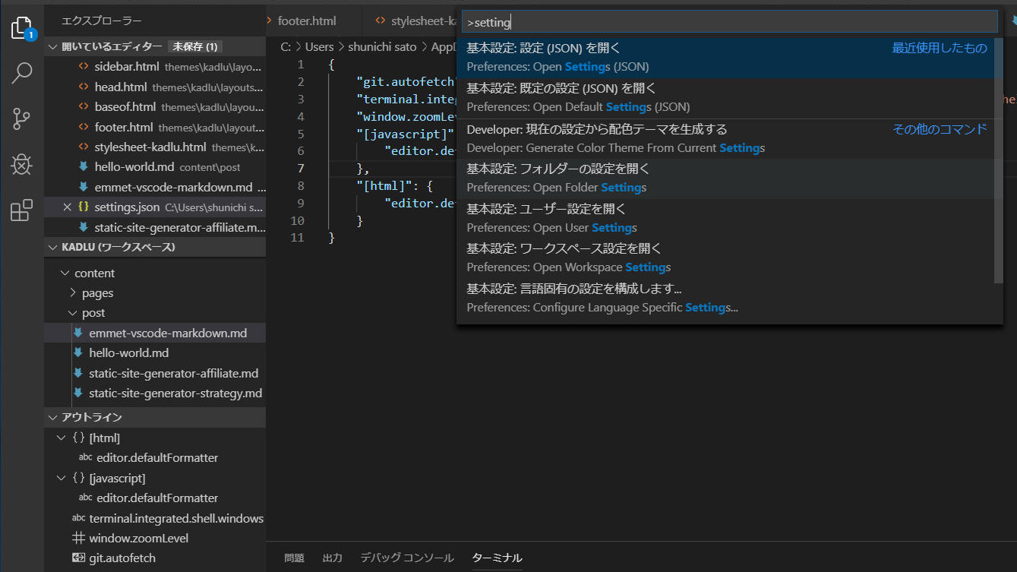This screenshot has height=572, width=1017.
Task: Click the hash icon beside window.zoomLevel
Action: click(x=78, y=538)
